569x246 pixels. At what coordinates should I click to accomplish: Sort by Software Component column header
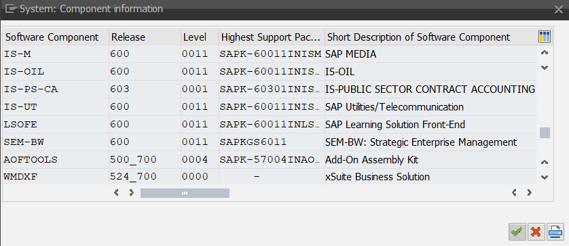coord(56,37)
